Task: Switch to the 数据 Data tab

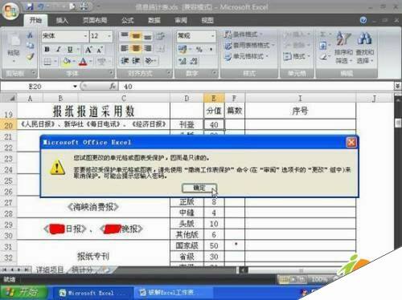Action: pyautogui.click(x=154, y=20)
